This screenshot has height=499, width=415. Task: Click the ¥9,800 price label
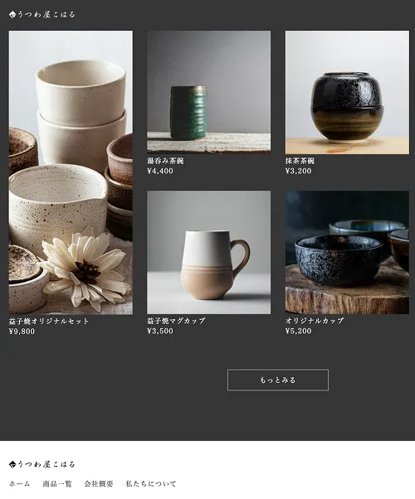tap(22, 332)
